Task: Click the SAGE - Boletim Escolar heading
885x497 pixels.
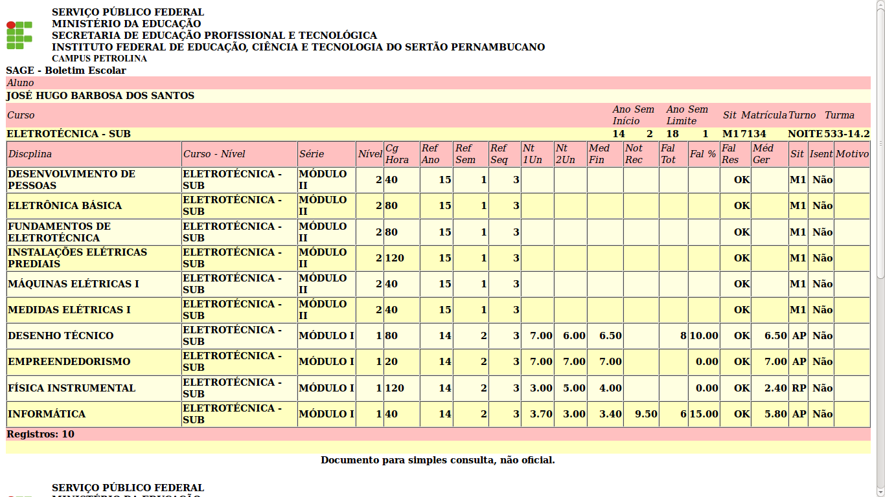Action: point(66,71)
